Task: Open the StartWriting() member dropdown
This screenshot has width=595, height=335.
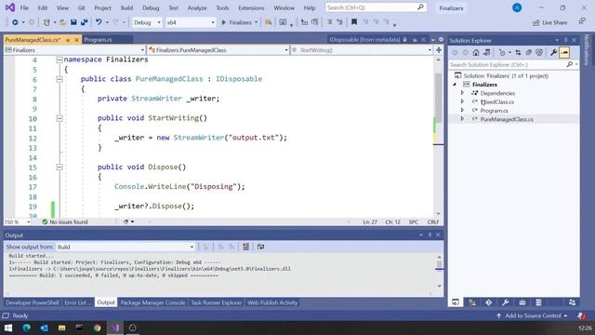Action: pyautogui.click(x=362, y=50)
